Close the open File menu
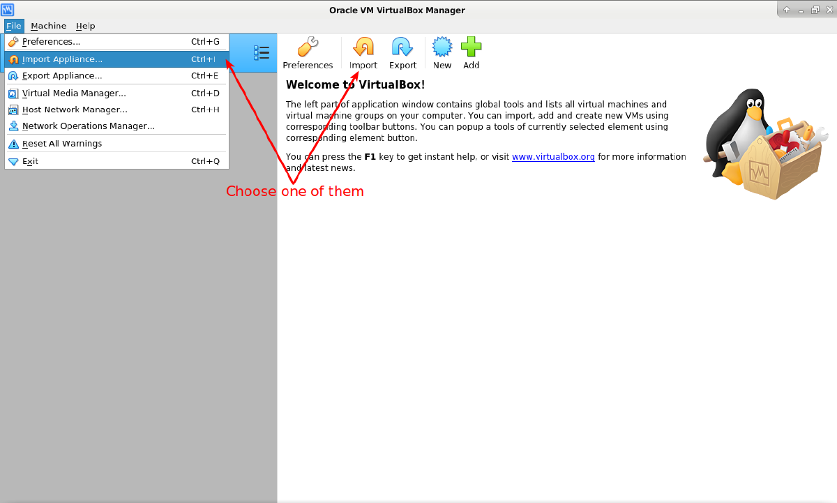This screenshot has height=503, width=837. (x=14, y=26)
